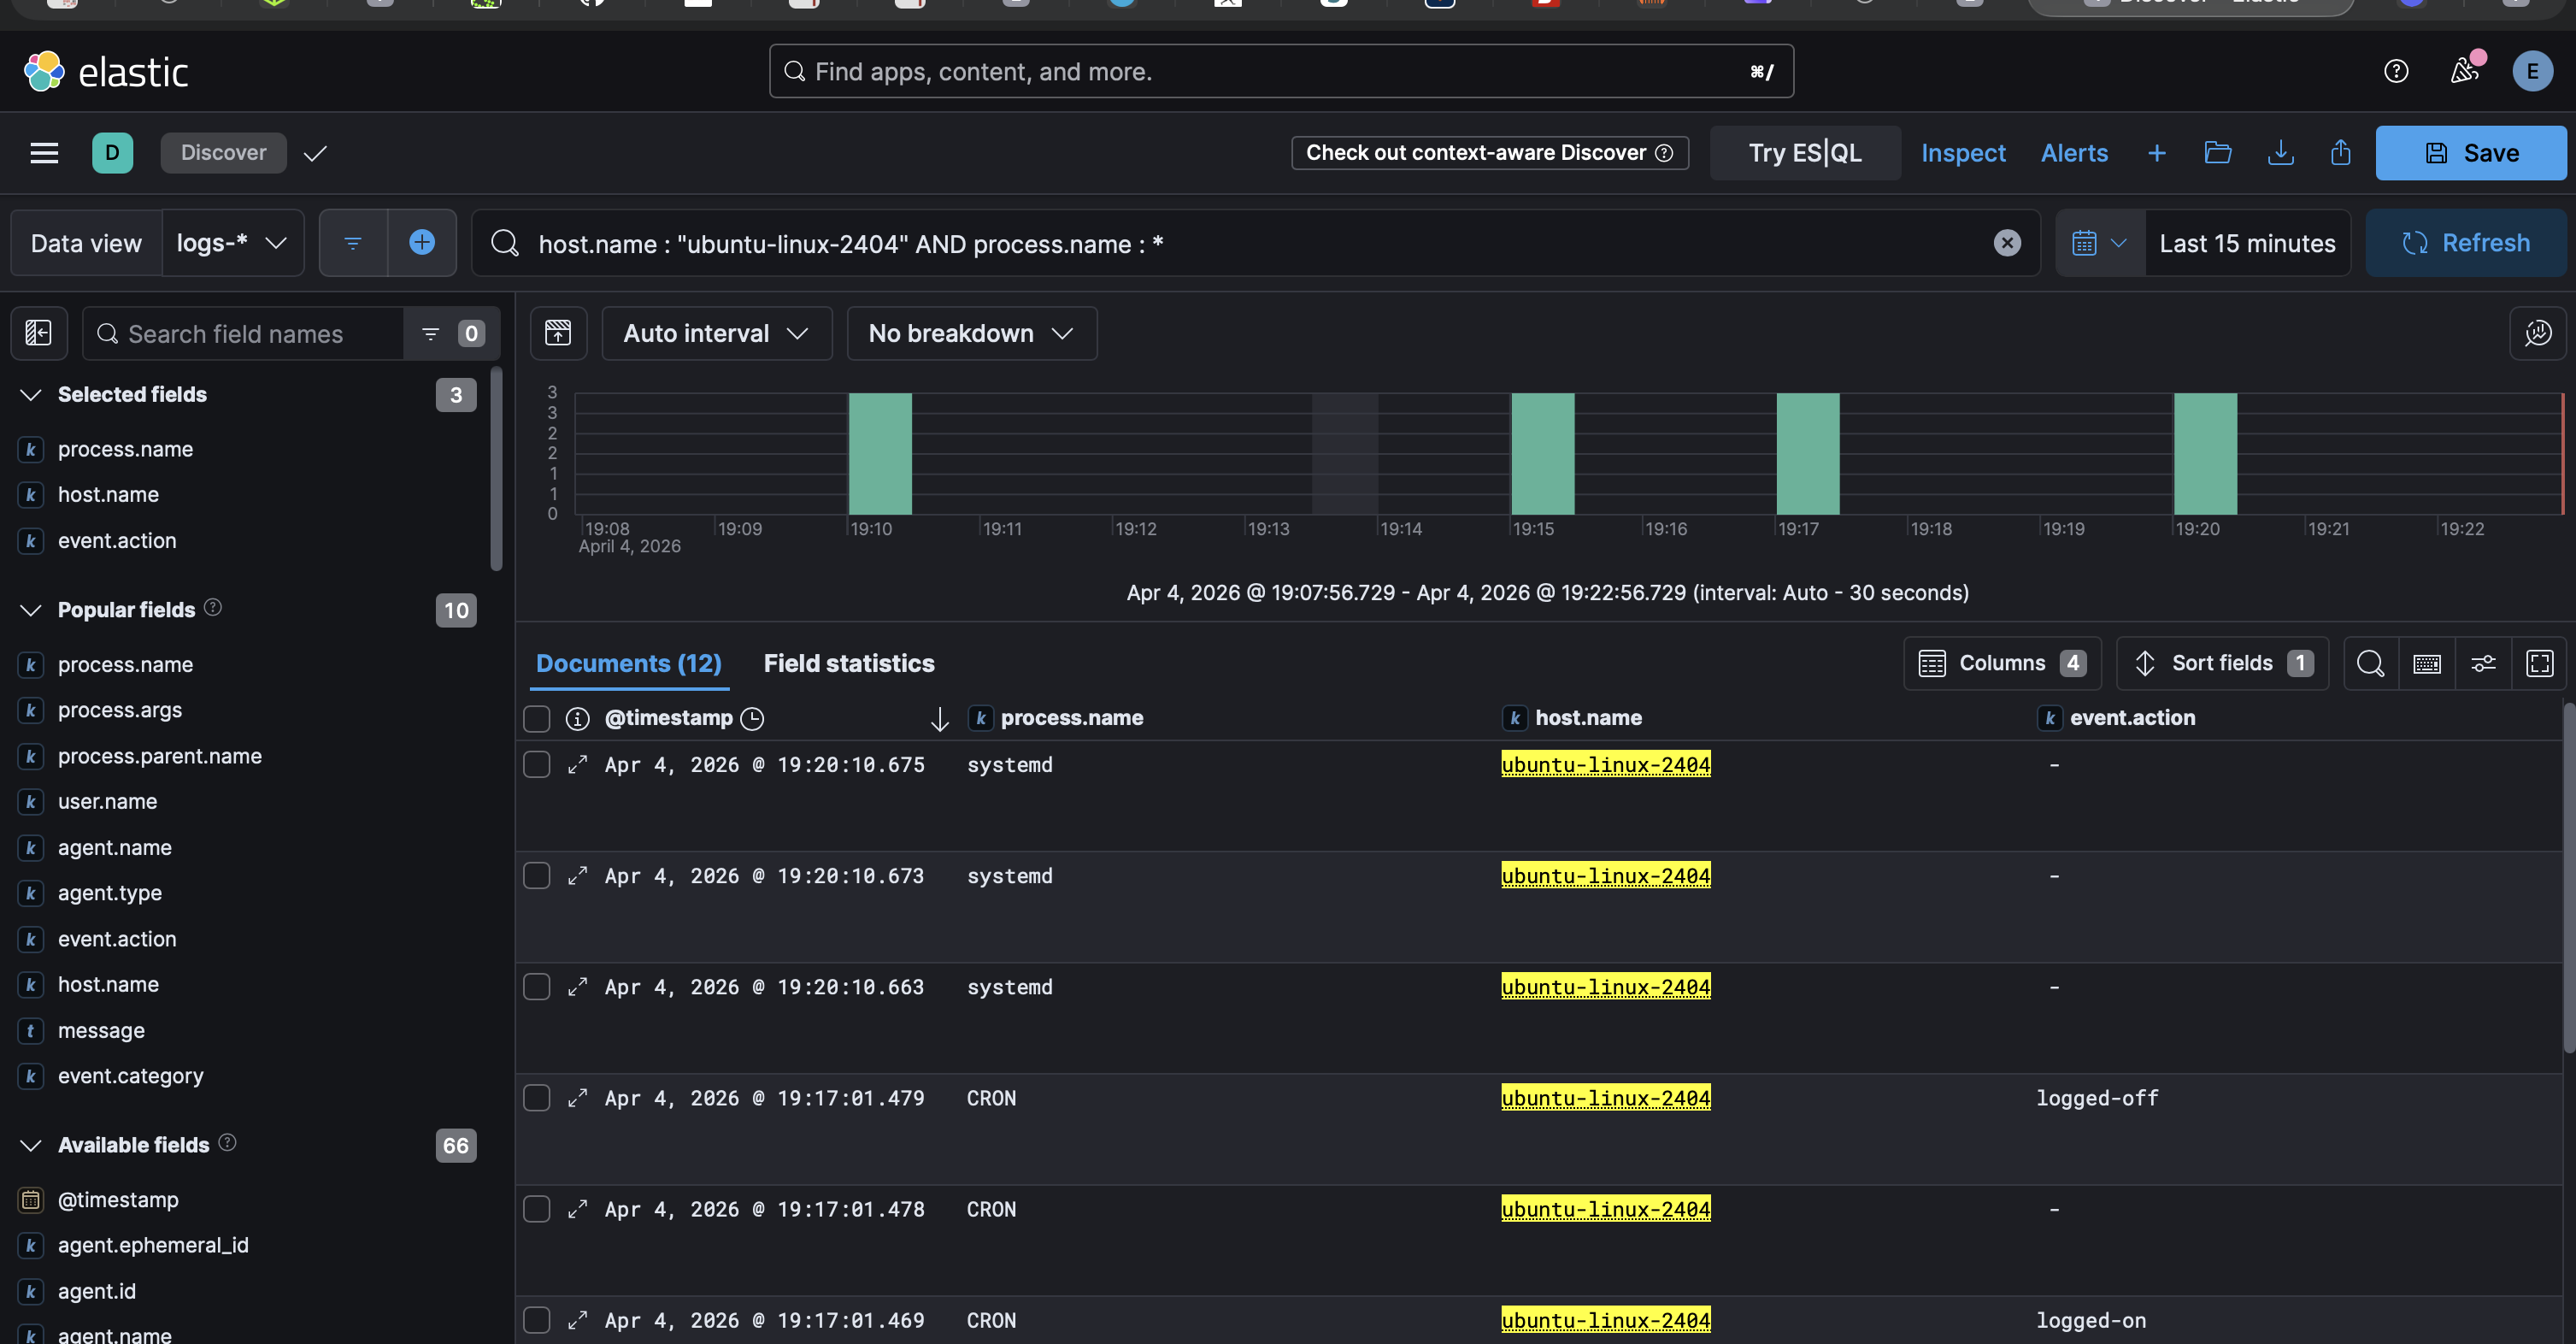Create a new Discover session with plus icon

pos(2156,153)
